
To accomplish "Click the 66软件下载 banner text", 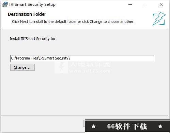I will click(x=127, y=127).
